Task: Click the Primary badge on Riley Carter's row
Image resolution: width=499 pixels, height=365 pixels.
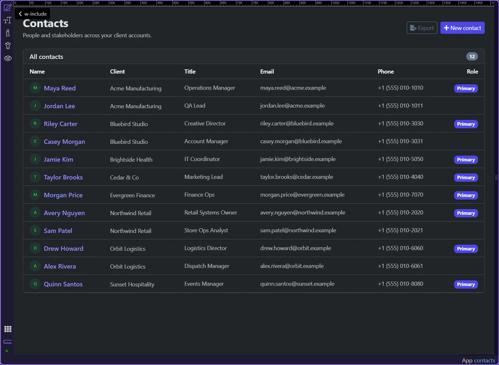Action: pos(466,124)
